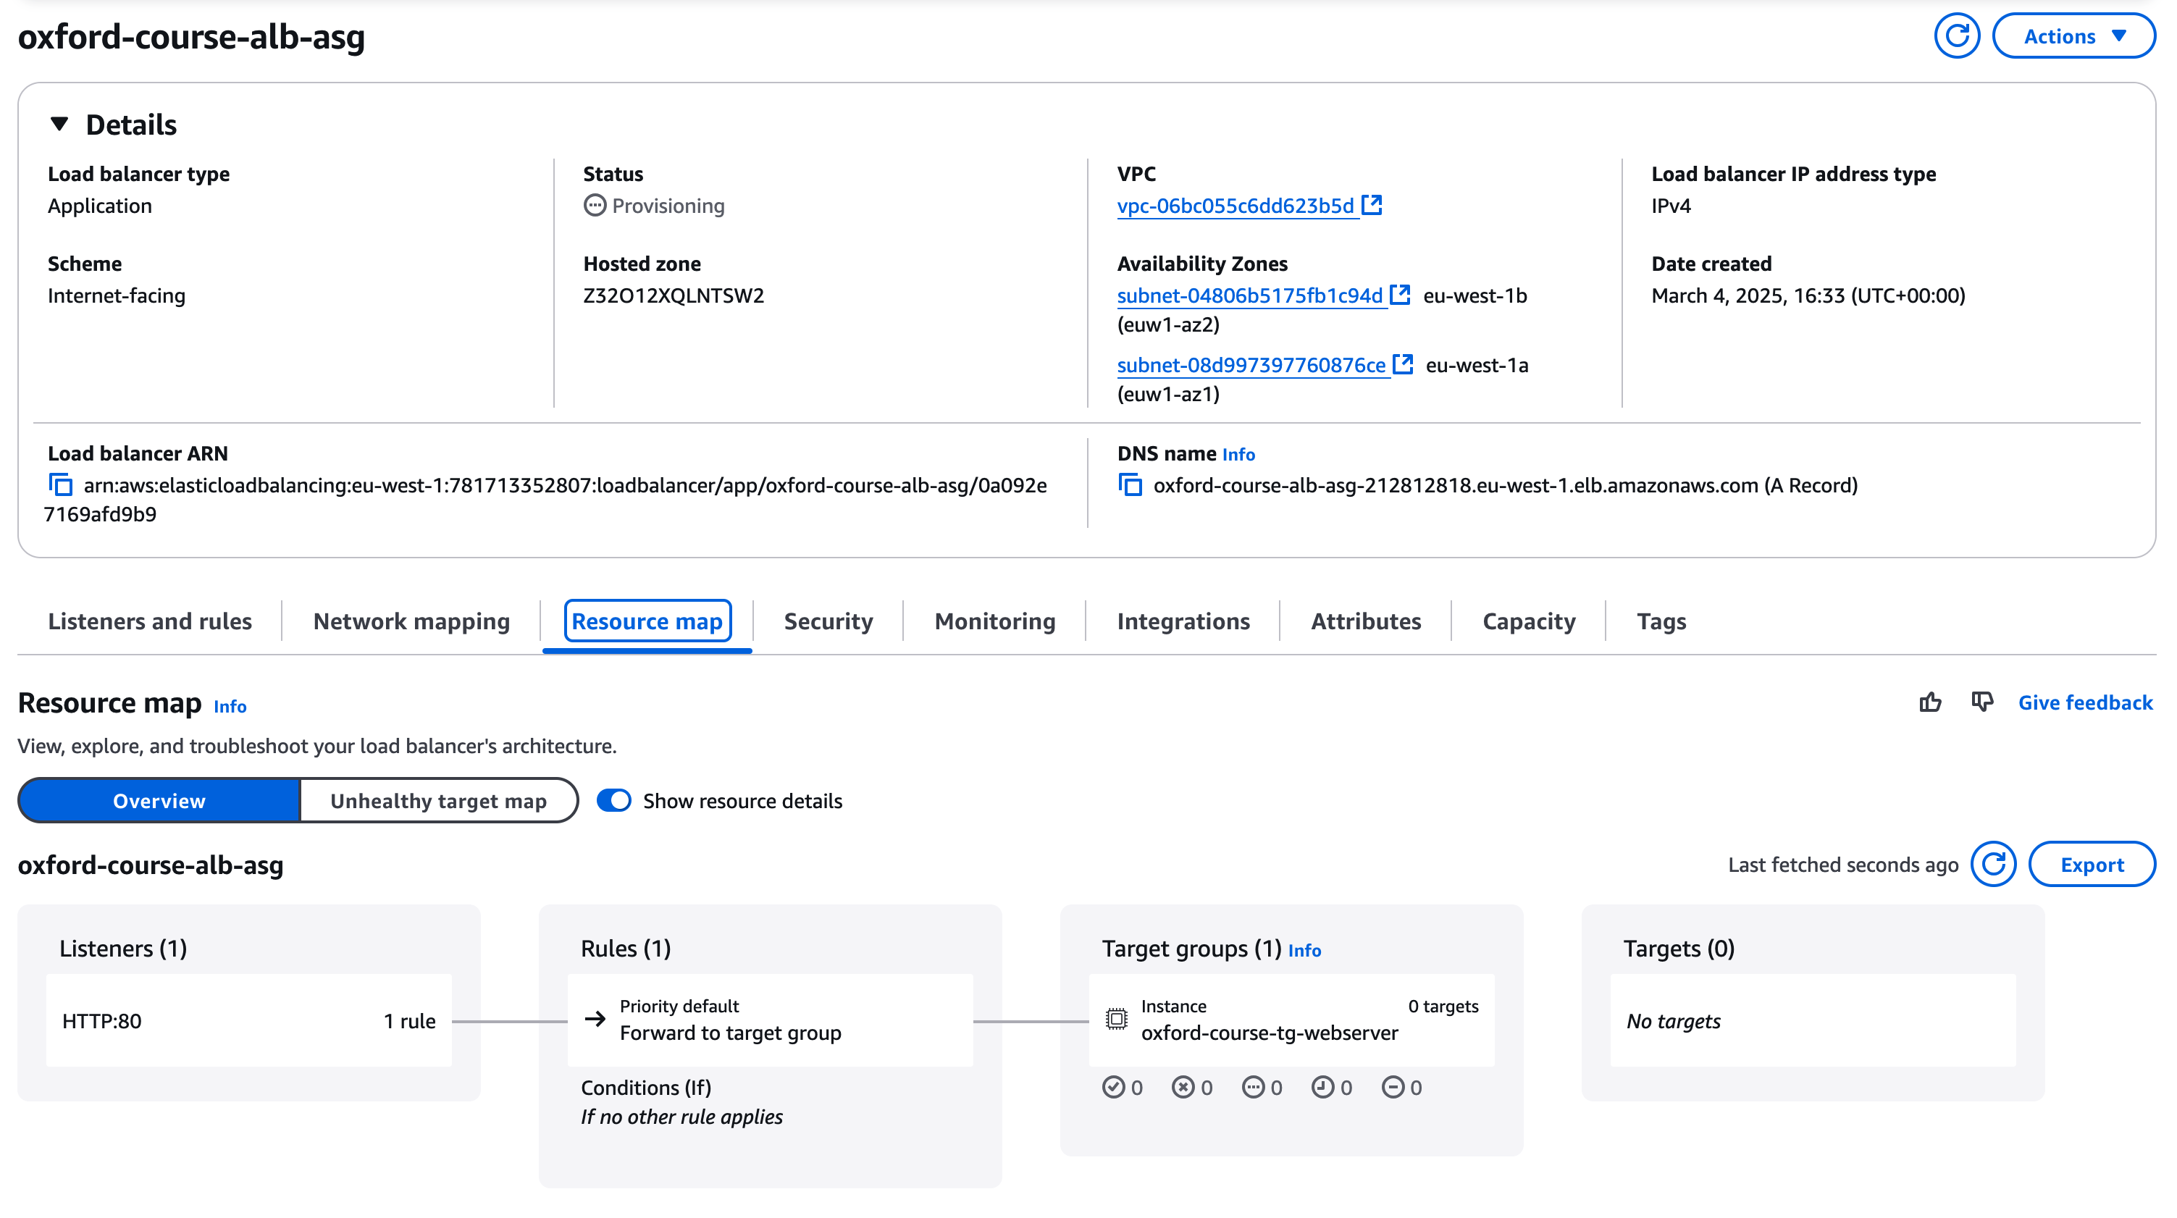
Task: Expand the HTTP:80 listener card
Action: [x=248, y=1021]
